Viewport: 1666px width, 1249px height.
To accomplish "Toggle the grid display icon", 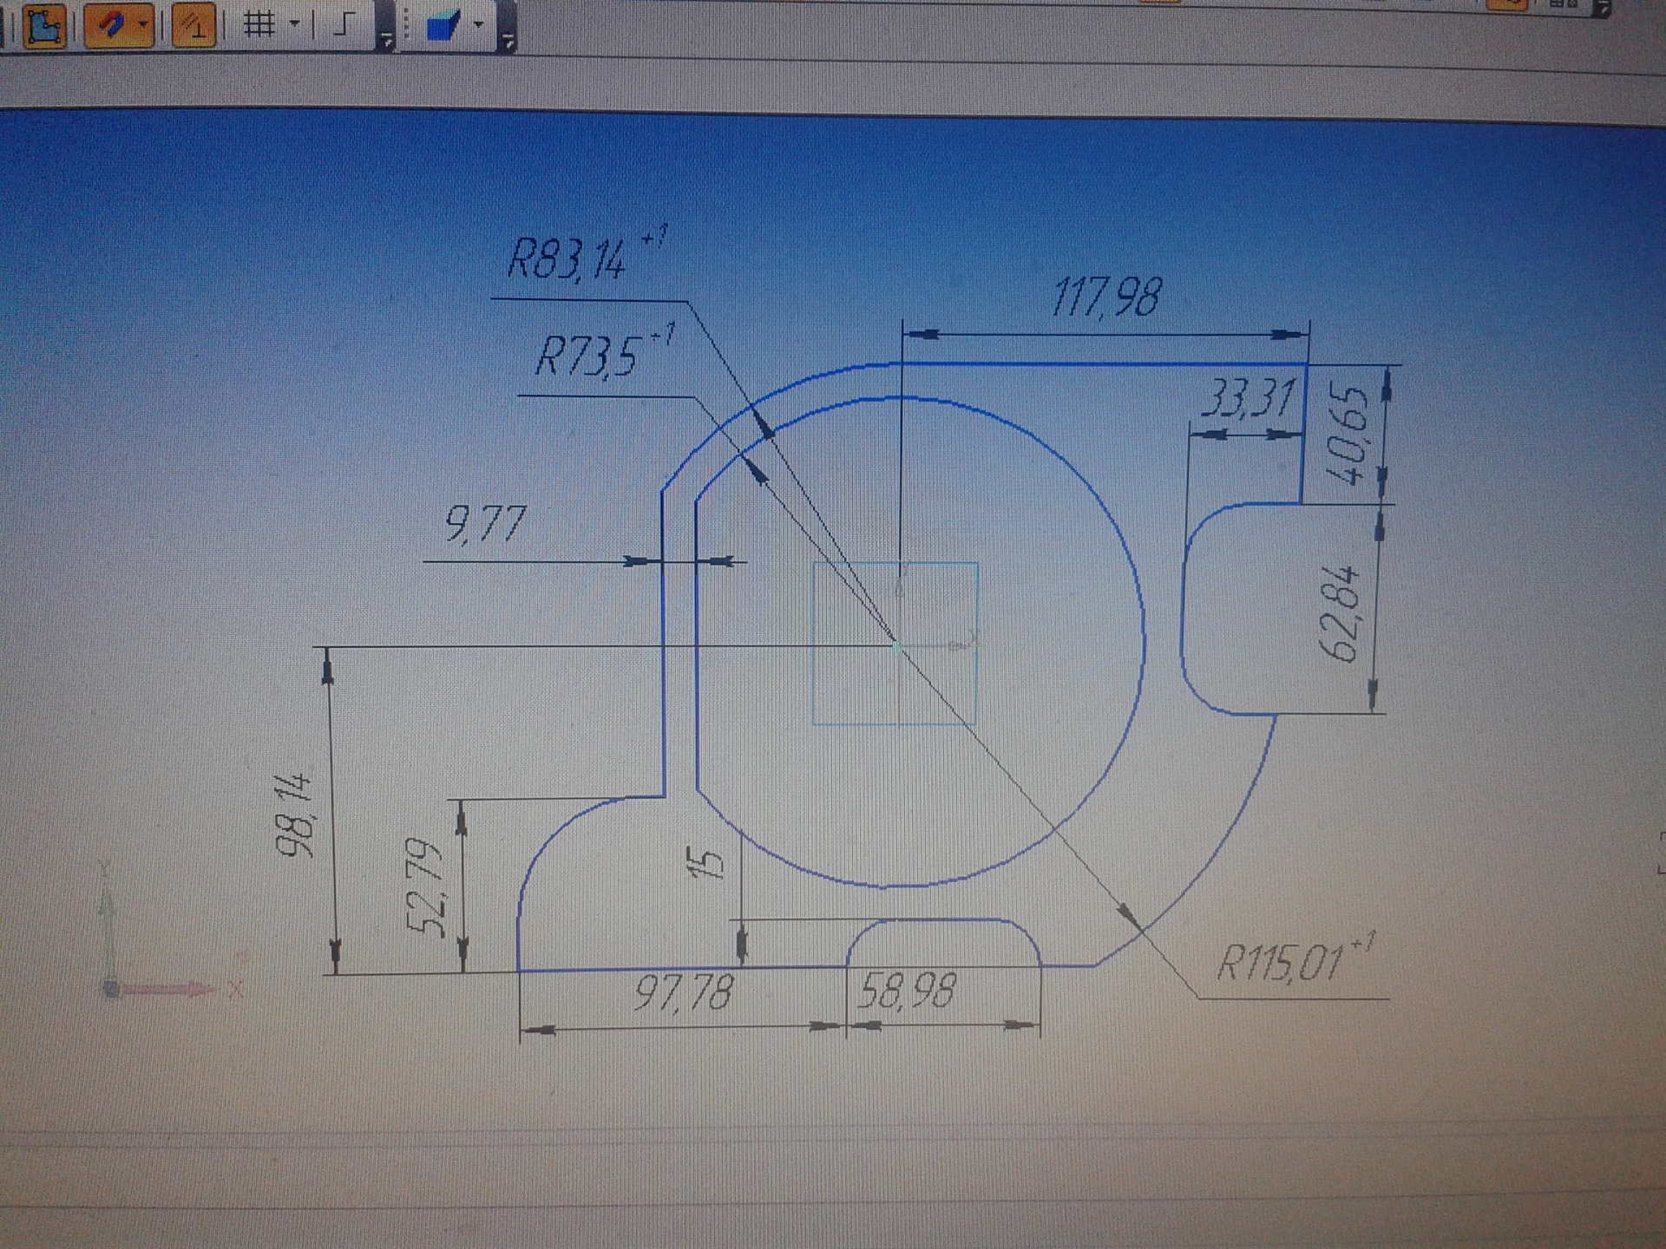I will click(x=259, y=24).
